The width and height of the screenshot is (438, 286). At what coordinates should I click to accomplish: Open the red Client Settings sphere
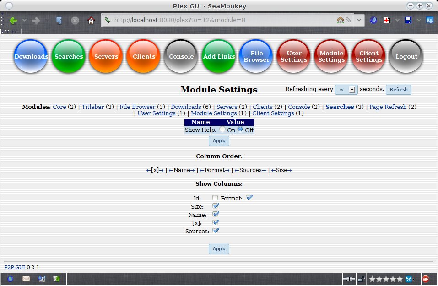(x=368, y=56)
